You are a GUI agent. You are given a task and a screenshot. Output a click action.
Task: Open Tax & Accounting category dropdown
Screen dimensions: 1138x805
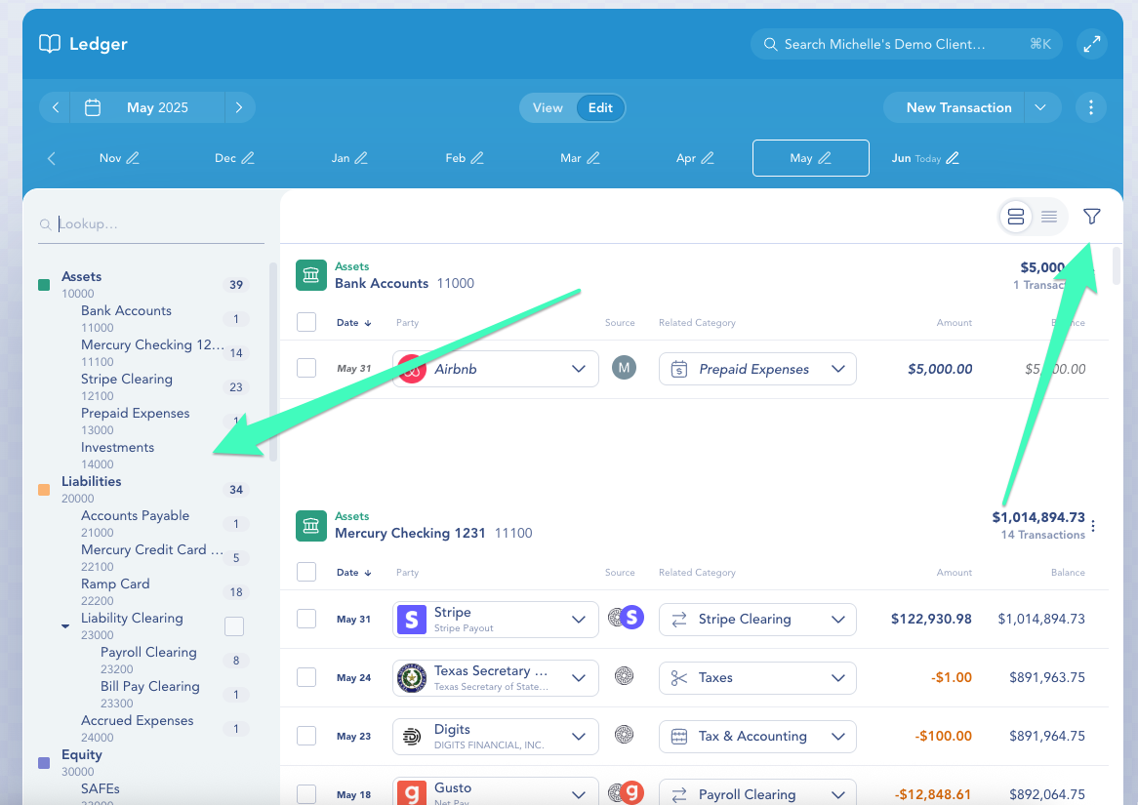[838, 737]
